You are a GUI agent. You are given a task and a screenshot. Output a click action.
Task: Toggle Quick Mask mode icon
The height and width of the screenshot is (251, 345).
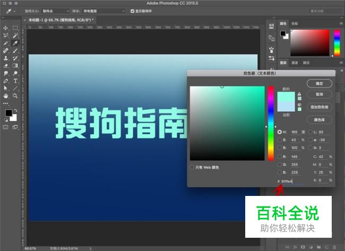[5, 127]
